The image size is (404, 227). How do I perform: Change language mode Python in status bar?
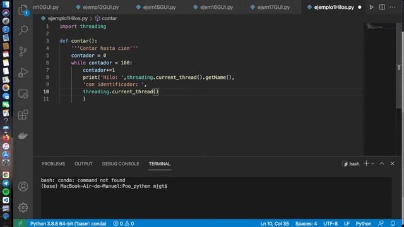coord(364,223)
